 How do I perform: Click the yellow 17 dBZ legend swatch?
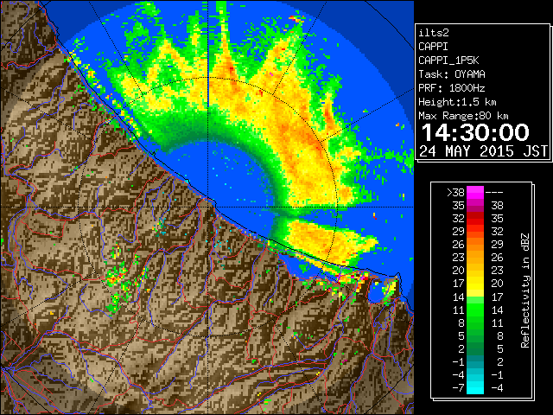(x=474, y=284)
